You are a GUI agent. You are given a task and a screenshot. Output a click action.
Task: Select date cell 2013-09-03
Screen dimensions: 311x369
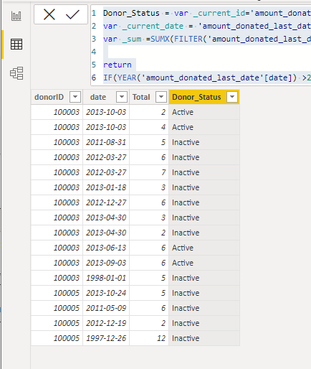point(106,263)
